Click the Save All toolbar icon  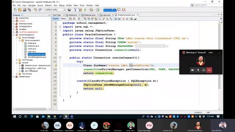(x=29, y=10)
